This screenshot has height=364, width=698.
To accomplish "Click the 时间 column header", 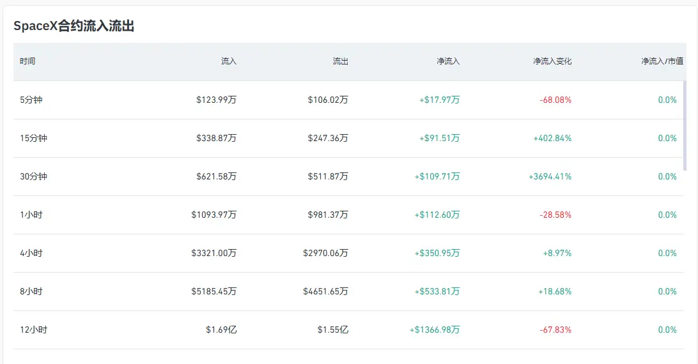I will 27,61.
